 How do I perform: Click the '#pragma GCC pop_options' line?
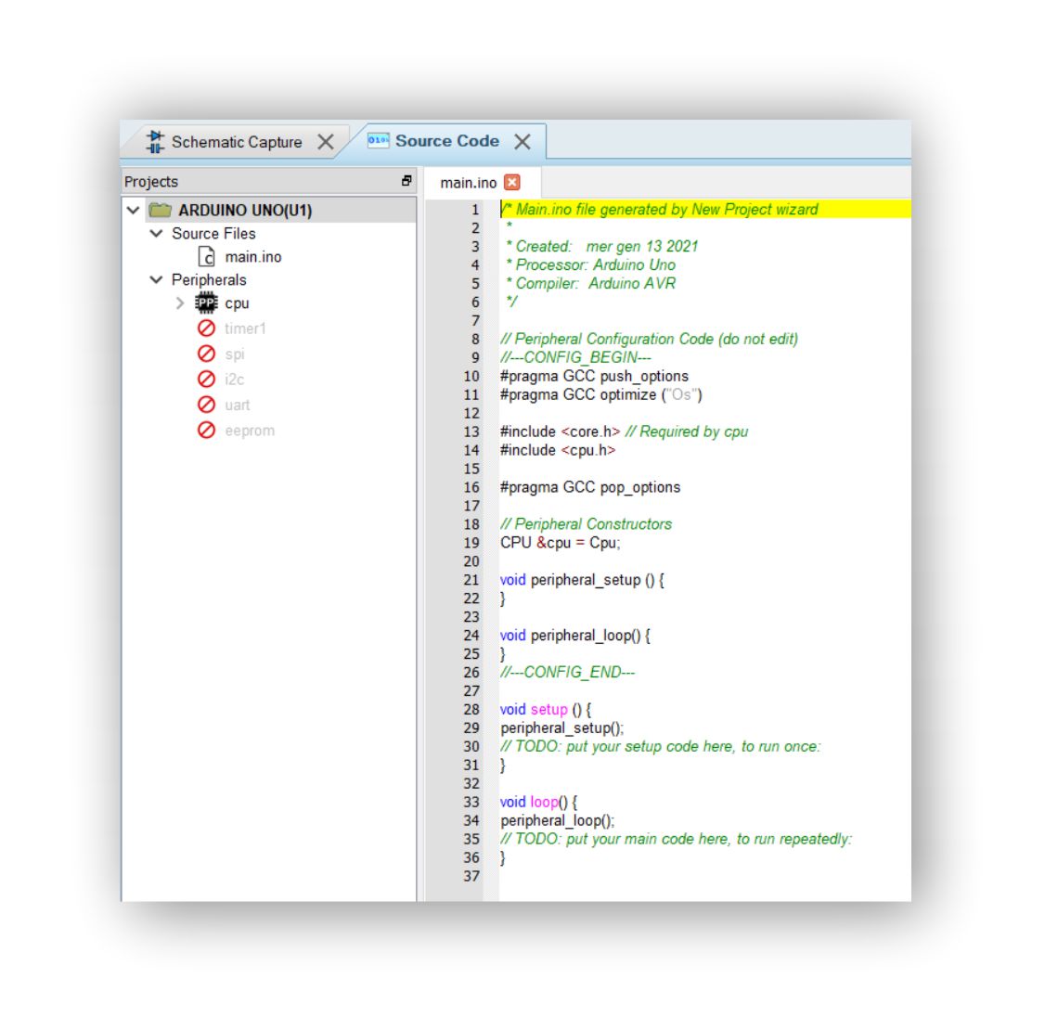click(590, 488)
